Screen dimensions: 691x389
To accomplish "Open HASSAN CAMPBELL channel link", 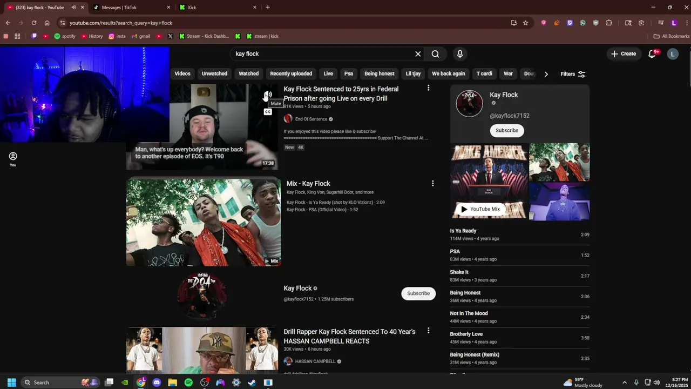I will pos(315,361).
